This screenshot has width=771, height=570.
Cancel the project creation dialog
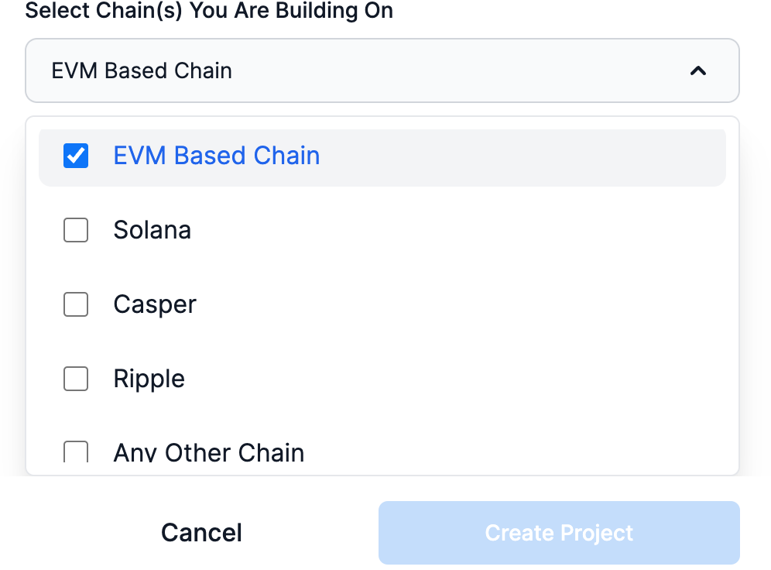[201, 533]
